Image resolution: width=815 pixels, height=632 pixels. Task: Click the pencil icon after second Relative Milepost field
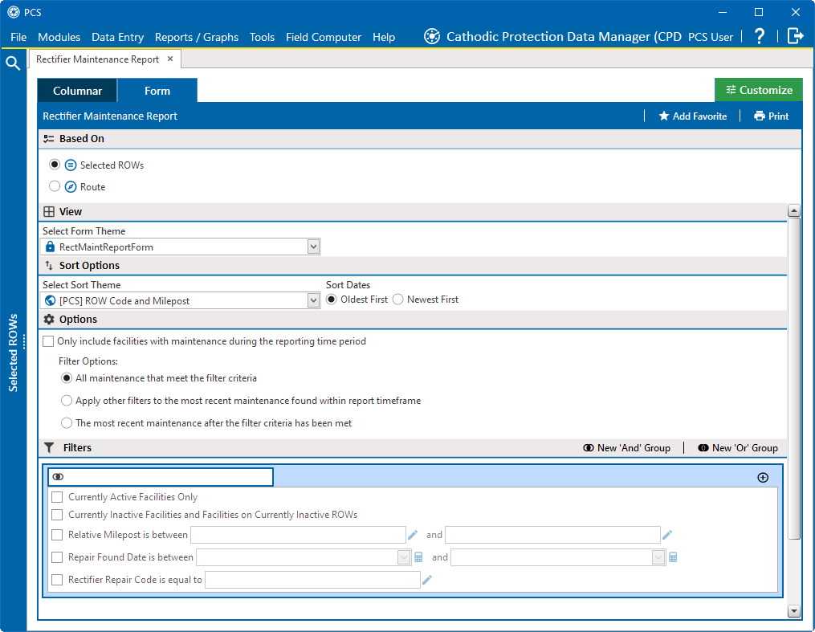[x=667, y=535]
